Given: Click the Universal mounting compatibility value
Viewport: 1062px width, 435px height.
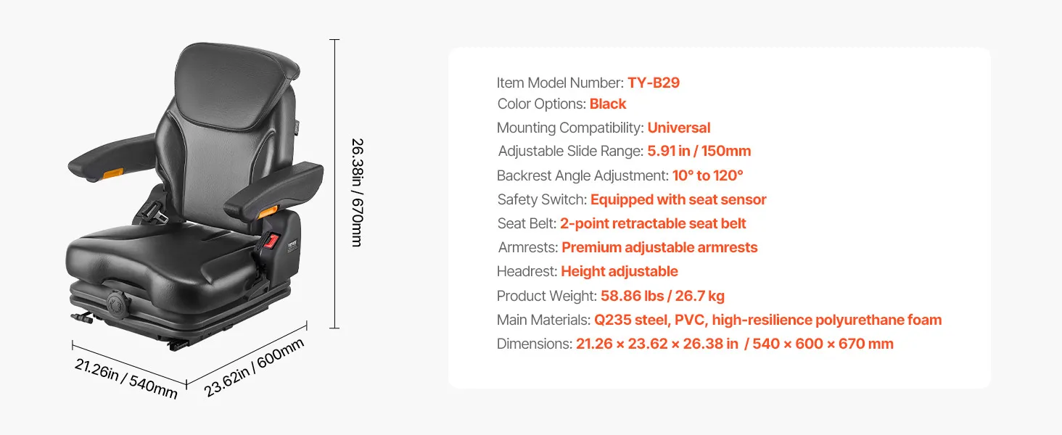Looking at the screenshot, I should click(x=678, y=128).
